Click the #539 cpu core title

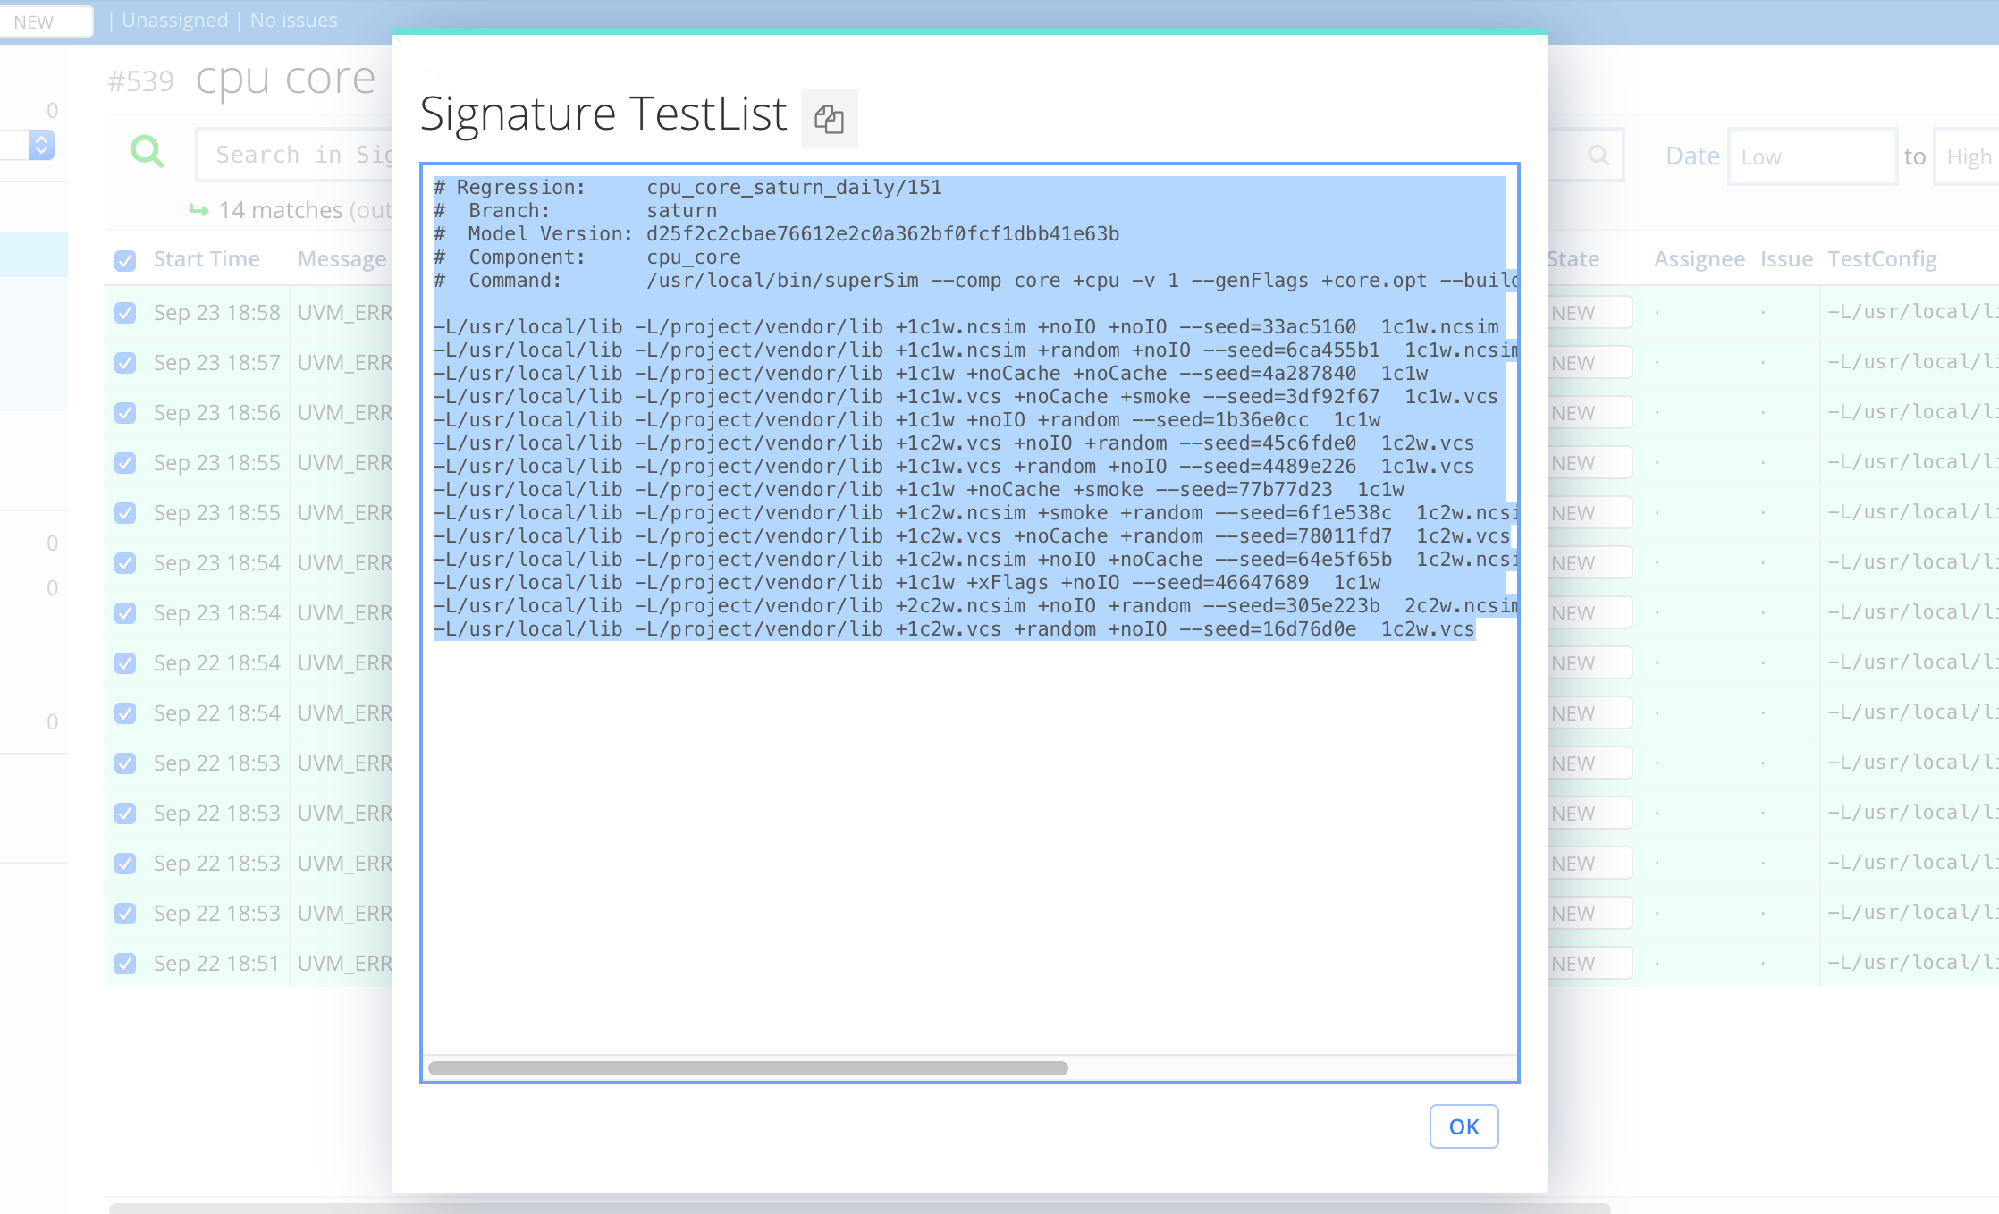coord(241,80)
